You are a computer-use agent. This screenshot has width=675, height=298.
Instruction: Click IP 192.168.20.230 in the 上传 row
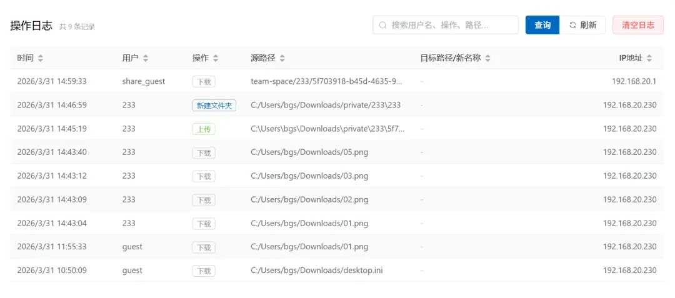(630, 129)
